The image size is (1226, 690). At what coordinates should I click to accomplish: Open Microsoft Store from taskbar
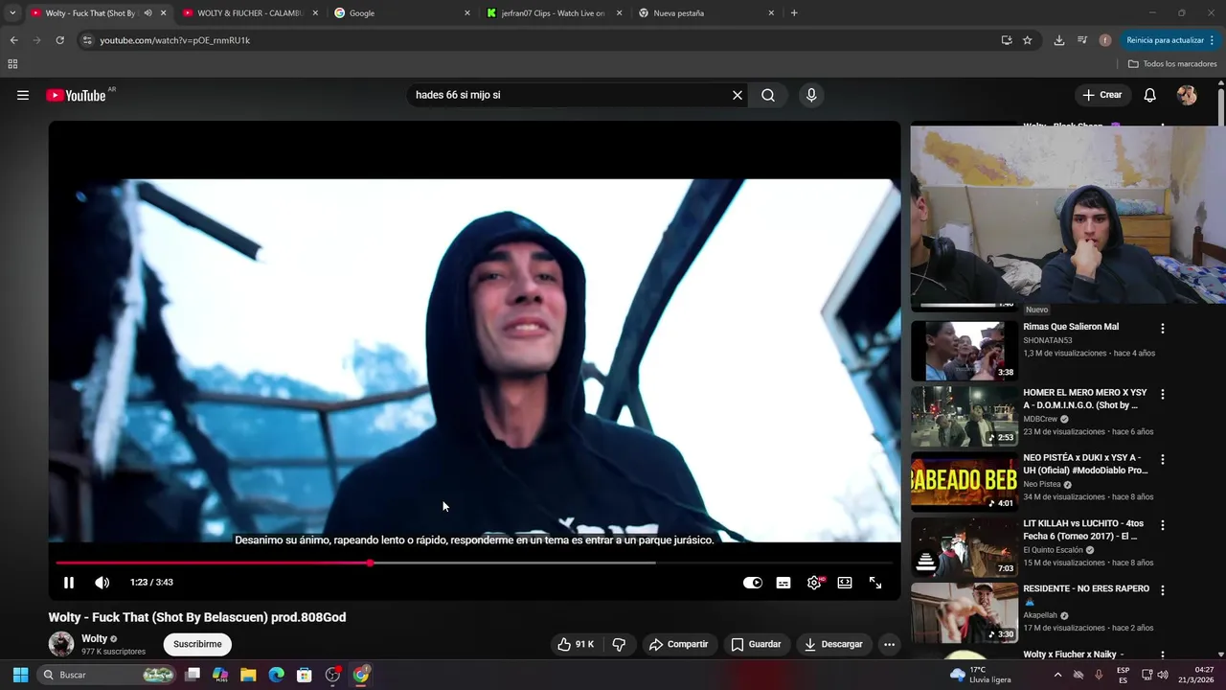point(304,675)
